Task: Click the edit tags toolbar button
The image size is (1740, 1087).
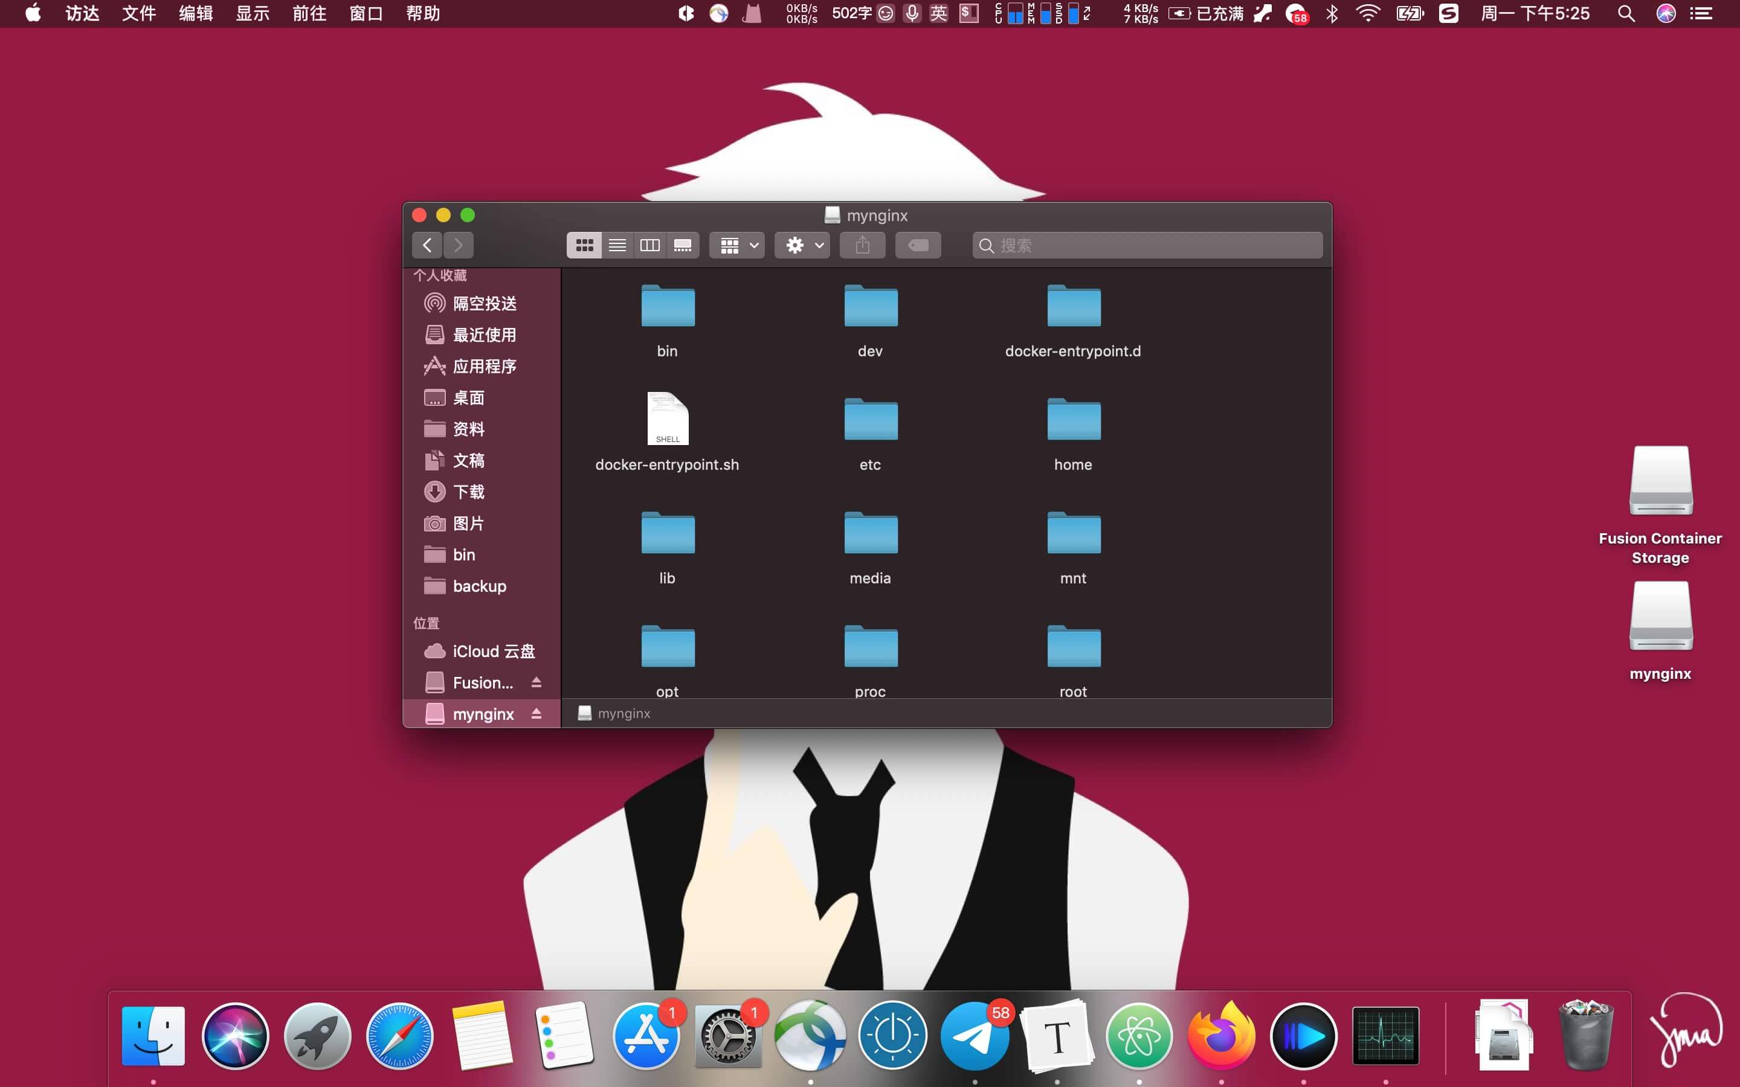Action: 918,245
